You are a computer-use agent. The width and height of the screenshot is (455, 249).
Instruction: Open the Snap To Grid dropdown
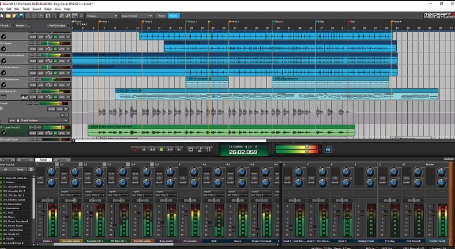point(136,16)
